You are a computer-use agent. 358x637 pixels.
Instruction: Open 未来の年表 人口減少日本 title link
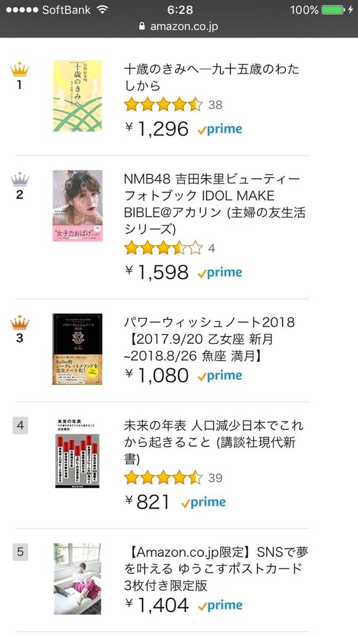coord(214,442)
